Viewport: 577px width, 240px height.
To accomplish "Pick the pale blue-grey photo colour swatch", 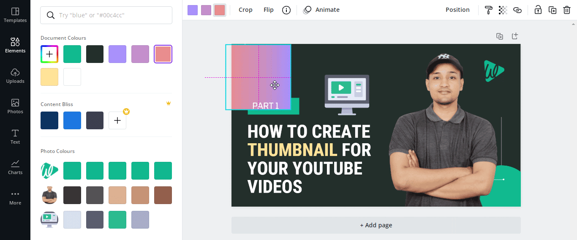I will 72,220.
